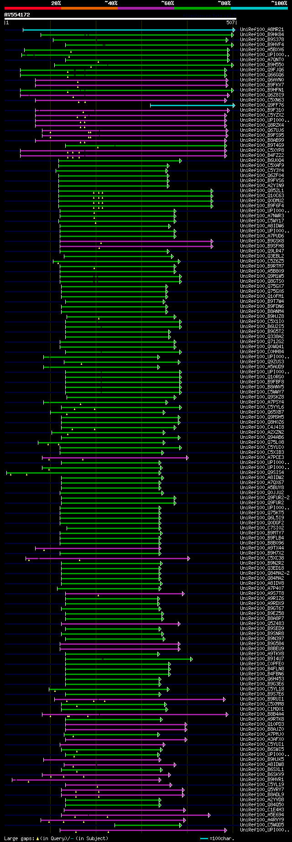Select the UniRef100_C5XC38 label
The height and width of the screenshot is (842, 292).
click(x=262, y=558)
